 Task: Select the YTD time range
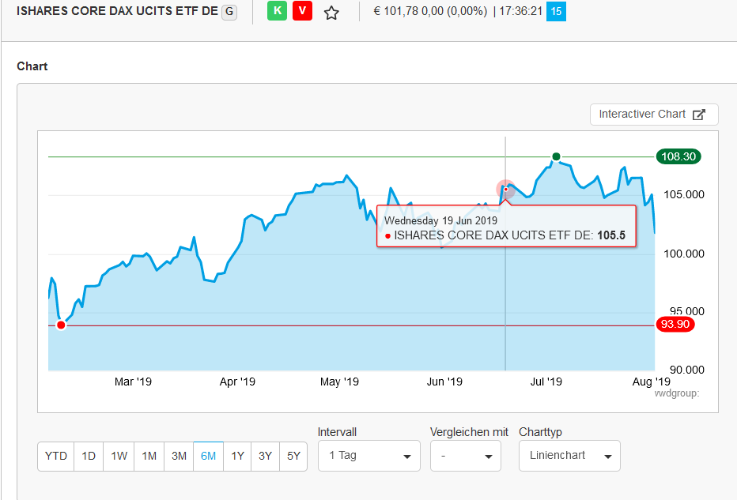(56, 456)
